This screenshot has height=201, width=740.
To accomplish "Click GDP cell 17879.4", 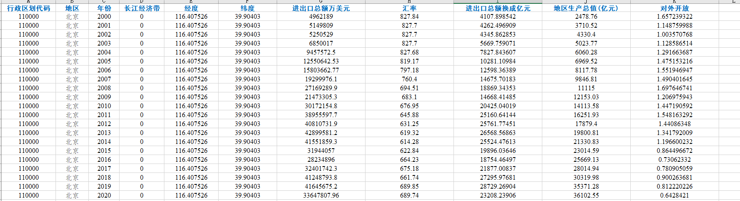I will [x=586, y=124].
